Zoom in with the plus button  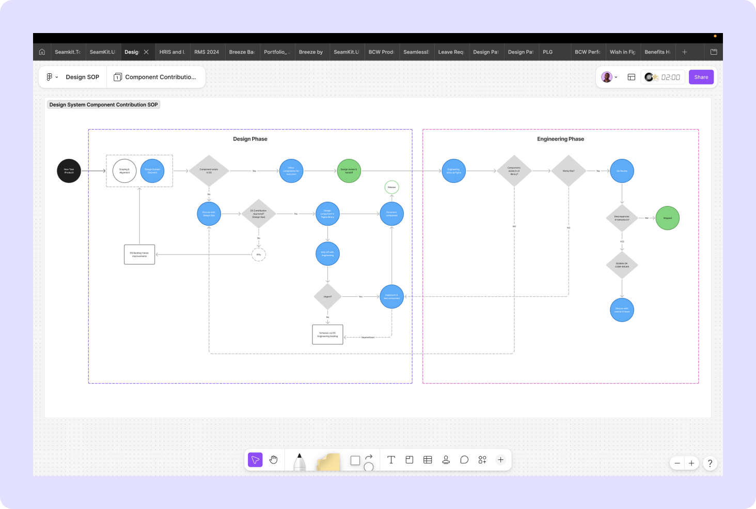(x=691, y=463)
